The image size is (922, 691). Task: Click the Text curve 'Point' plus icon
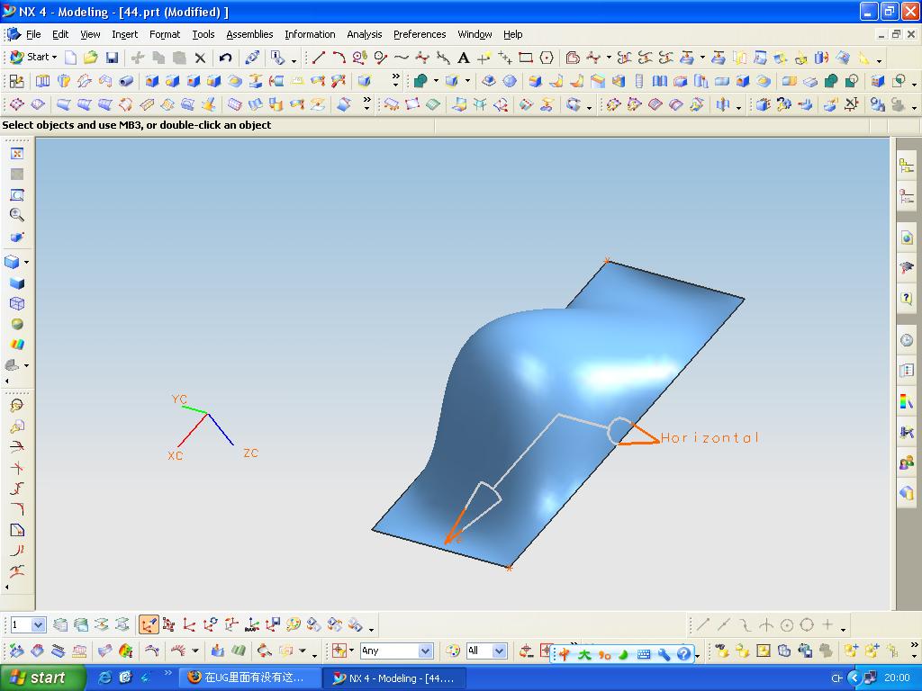click(484, 58)
